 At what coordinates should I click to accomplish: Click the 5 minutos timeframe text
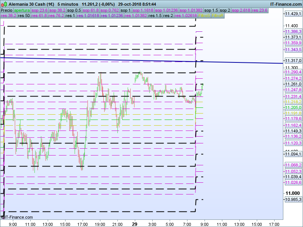68,4
